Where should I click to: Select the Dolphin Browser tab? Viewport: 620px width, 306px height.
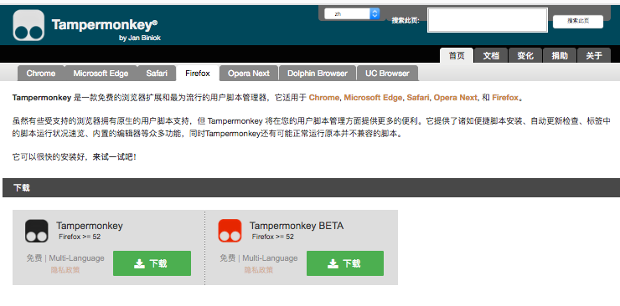pyautogui.click(x=318, y=74)
